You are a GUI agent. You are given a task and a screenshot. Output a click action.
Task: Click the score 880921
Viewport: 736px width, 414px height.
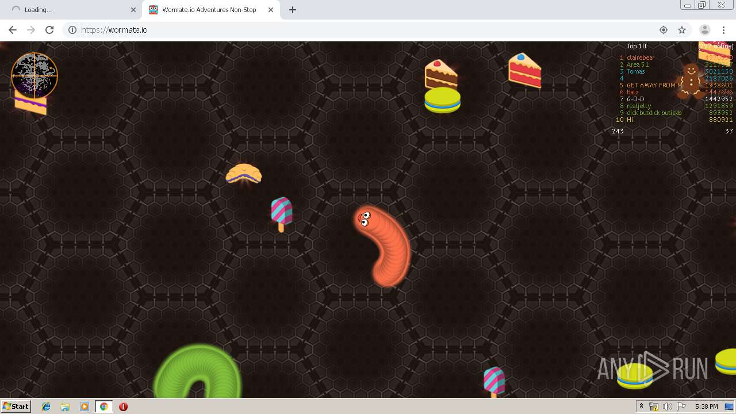coord(721,120)
